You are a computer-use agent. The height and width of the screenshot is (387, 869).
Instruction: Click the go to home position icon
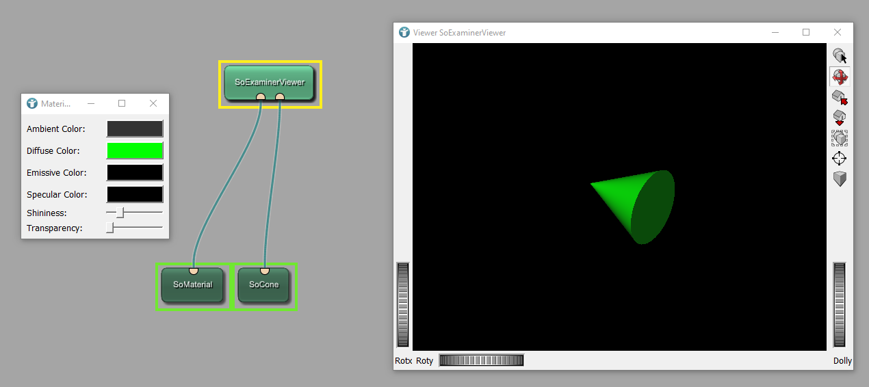coord(839,97)
